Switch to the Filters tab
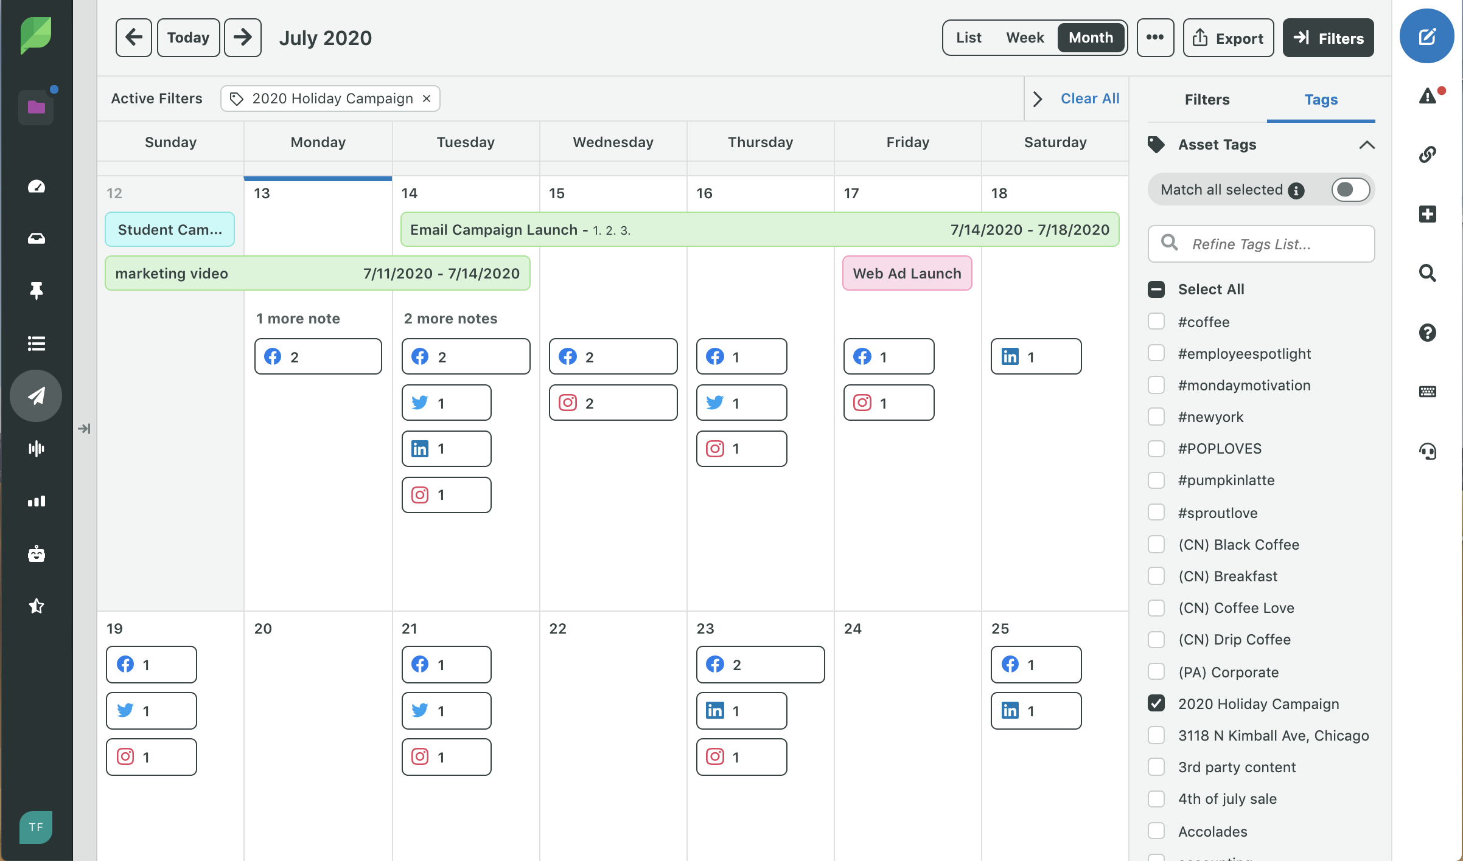Screen dimensions: 1463x861 (x=1207, y=100)
